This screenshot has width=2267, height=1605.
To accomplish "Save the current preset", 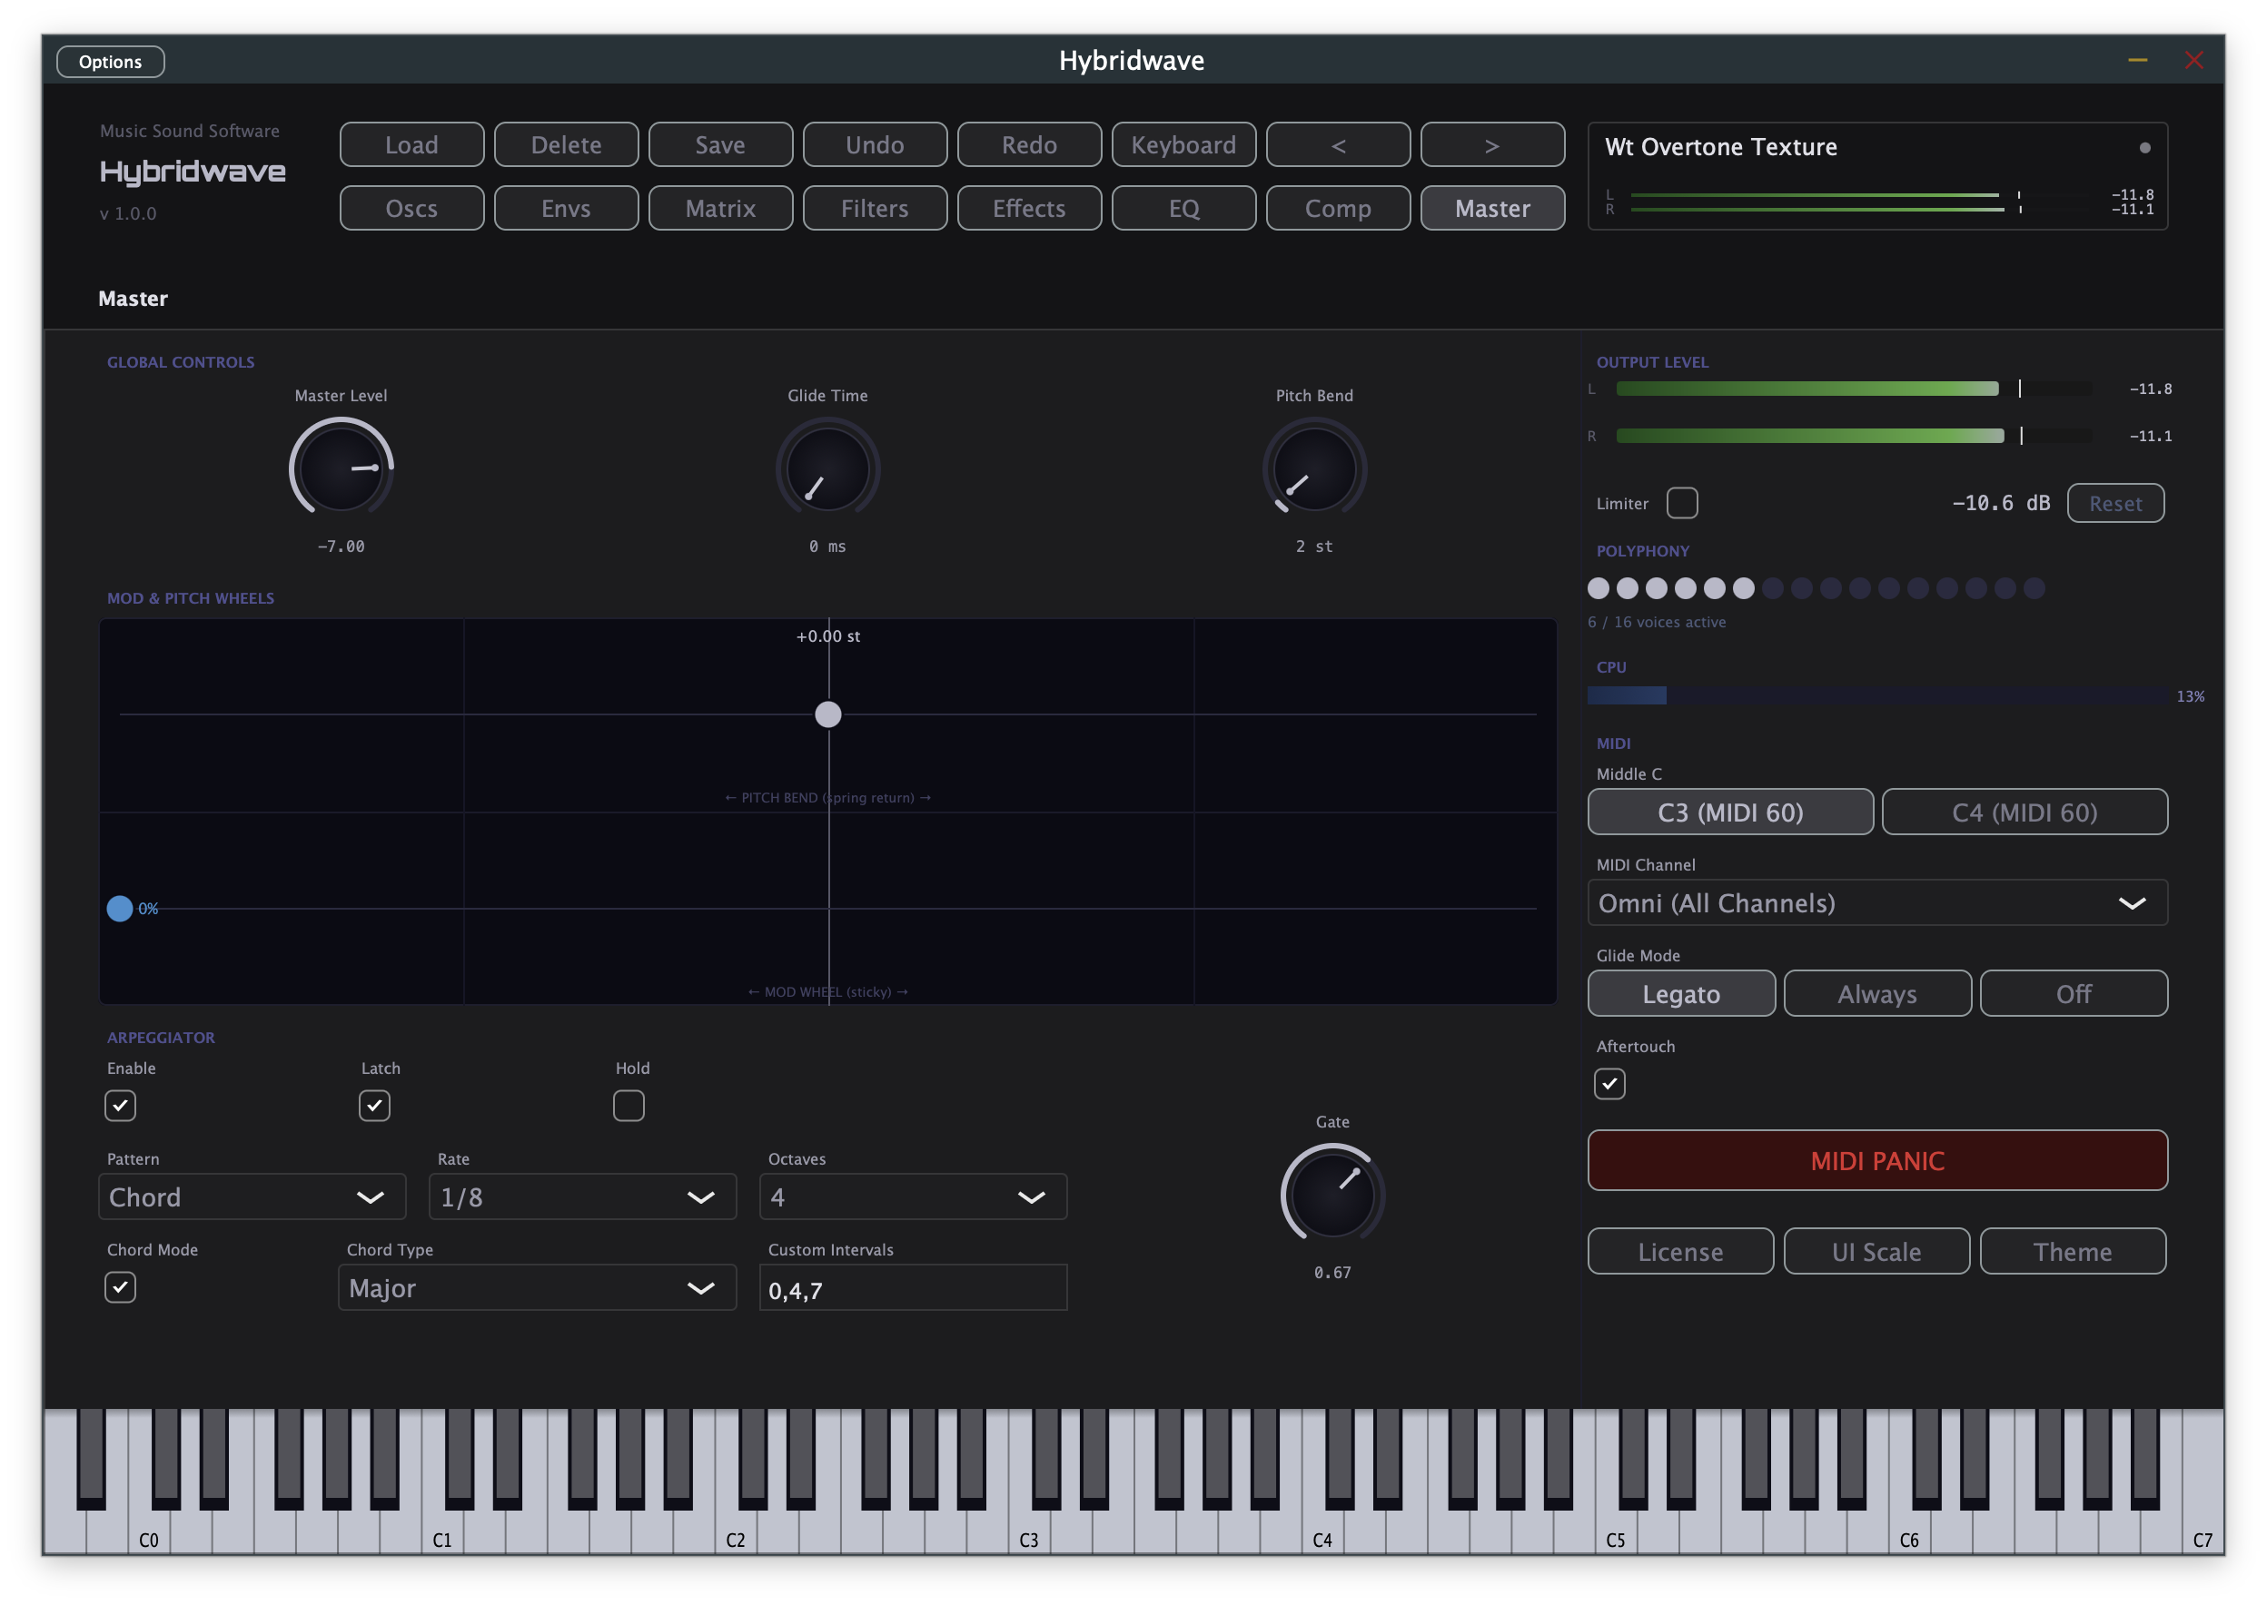I will (x=719, y=144).
